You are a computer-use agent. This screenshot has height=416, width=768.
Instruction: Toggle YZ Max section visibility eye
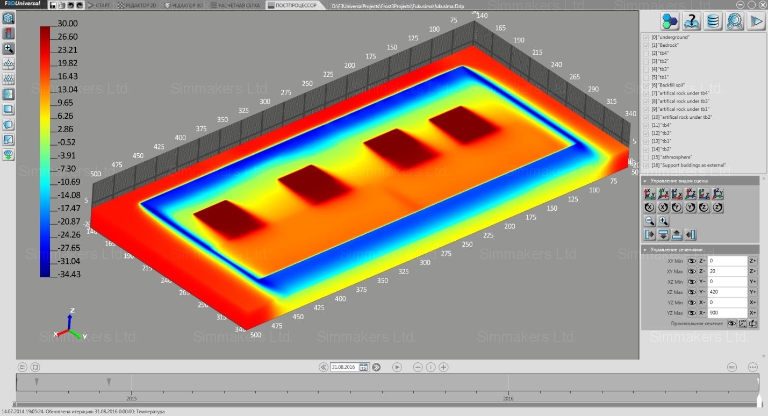coord(691,313)
